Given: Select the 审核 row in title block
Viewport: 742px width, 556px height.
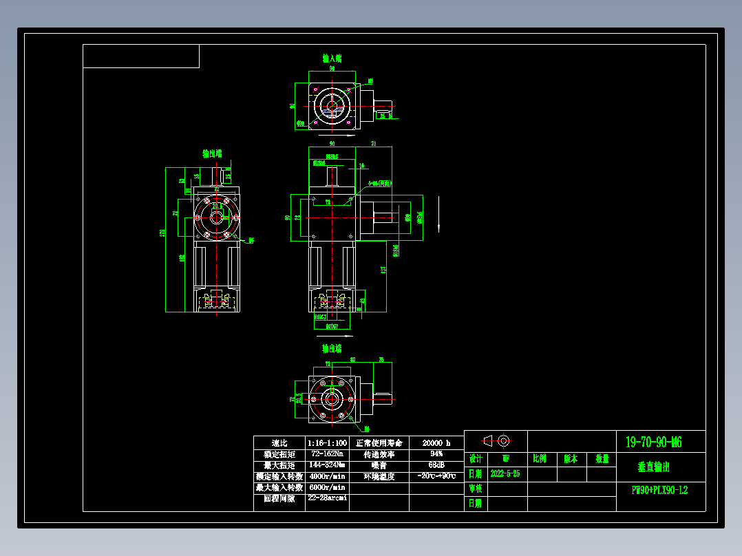Looking at the screenshot, I should click(477, 488).
